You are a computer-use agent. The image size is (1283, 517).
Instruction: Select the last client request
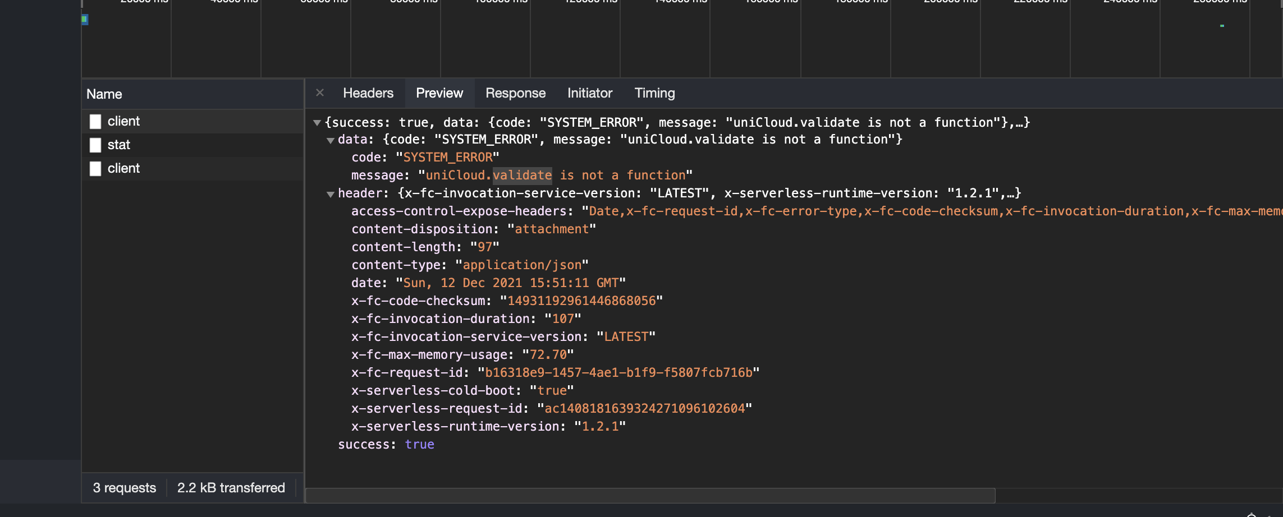[123, 168]
